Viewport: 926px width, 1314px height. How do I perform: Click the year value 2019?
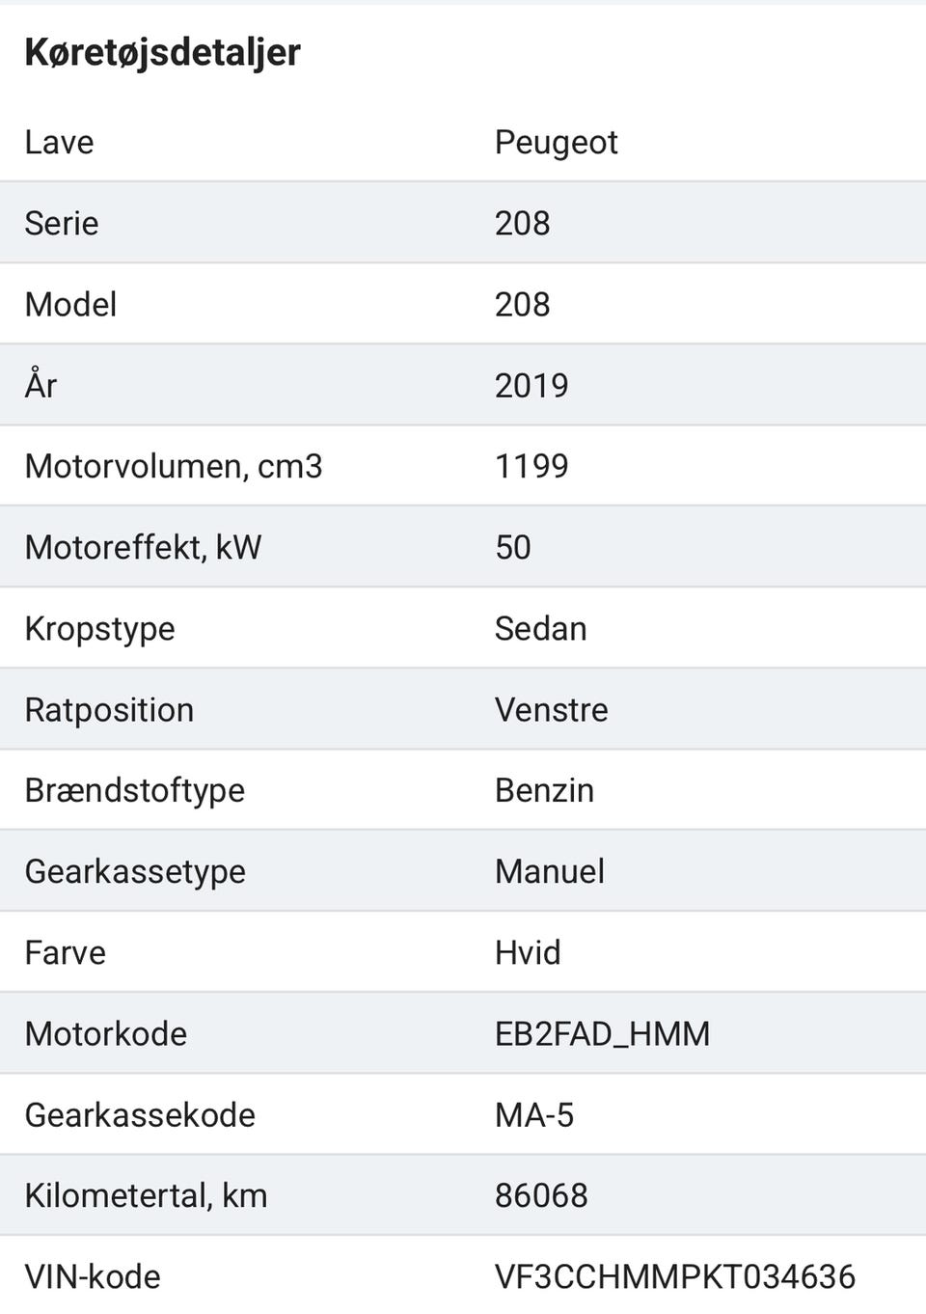coord(531,386)
